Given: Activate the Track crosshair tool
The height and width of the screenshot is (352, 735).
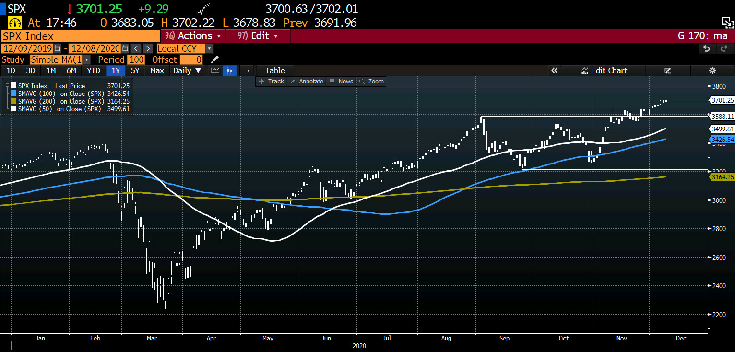Looking at the screenshot, I should (x=272, y=82).
